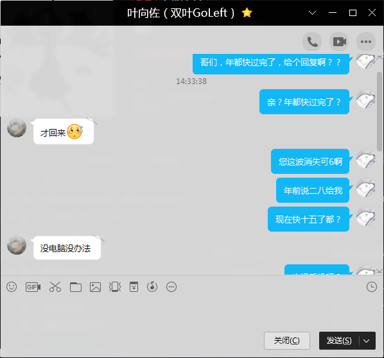
Task: Open the red packet money icon
Action: pyautogui.click(x=134, y=287)
